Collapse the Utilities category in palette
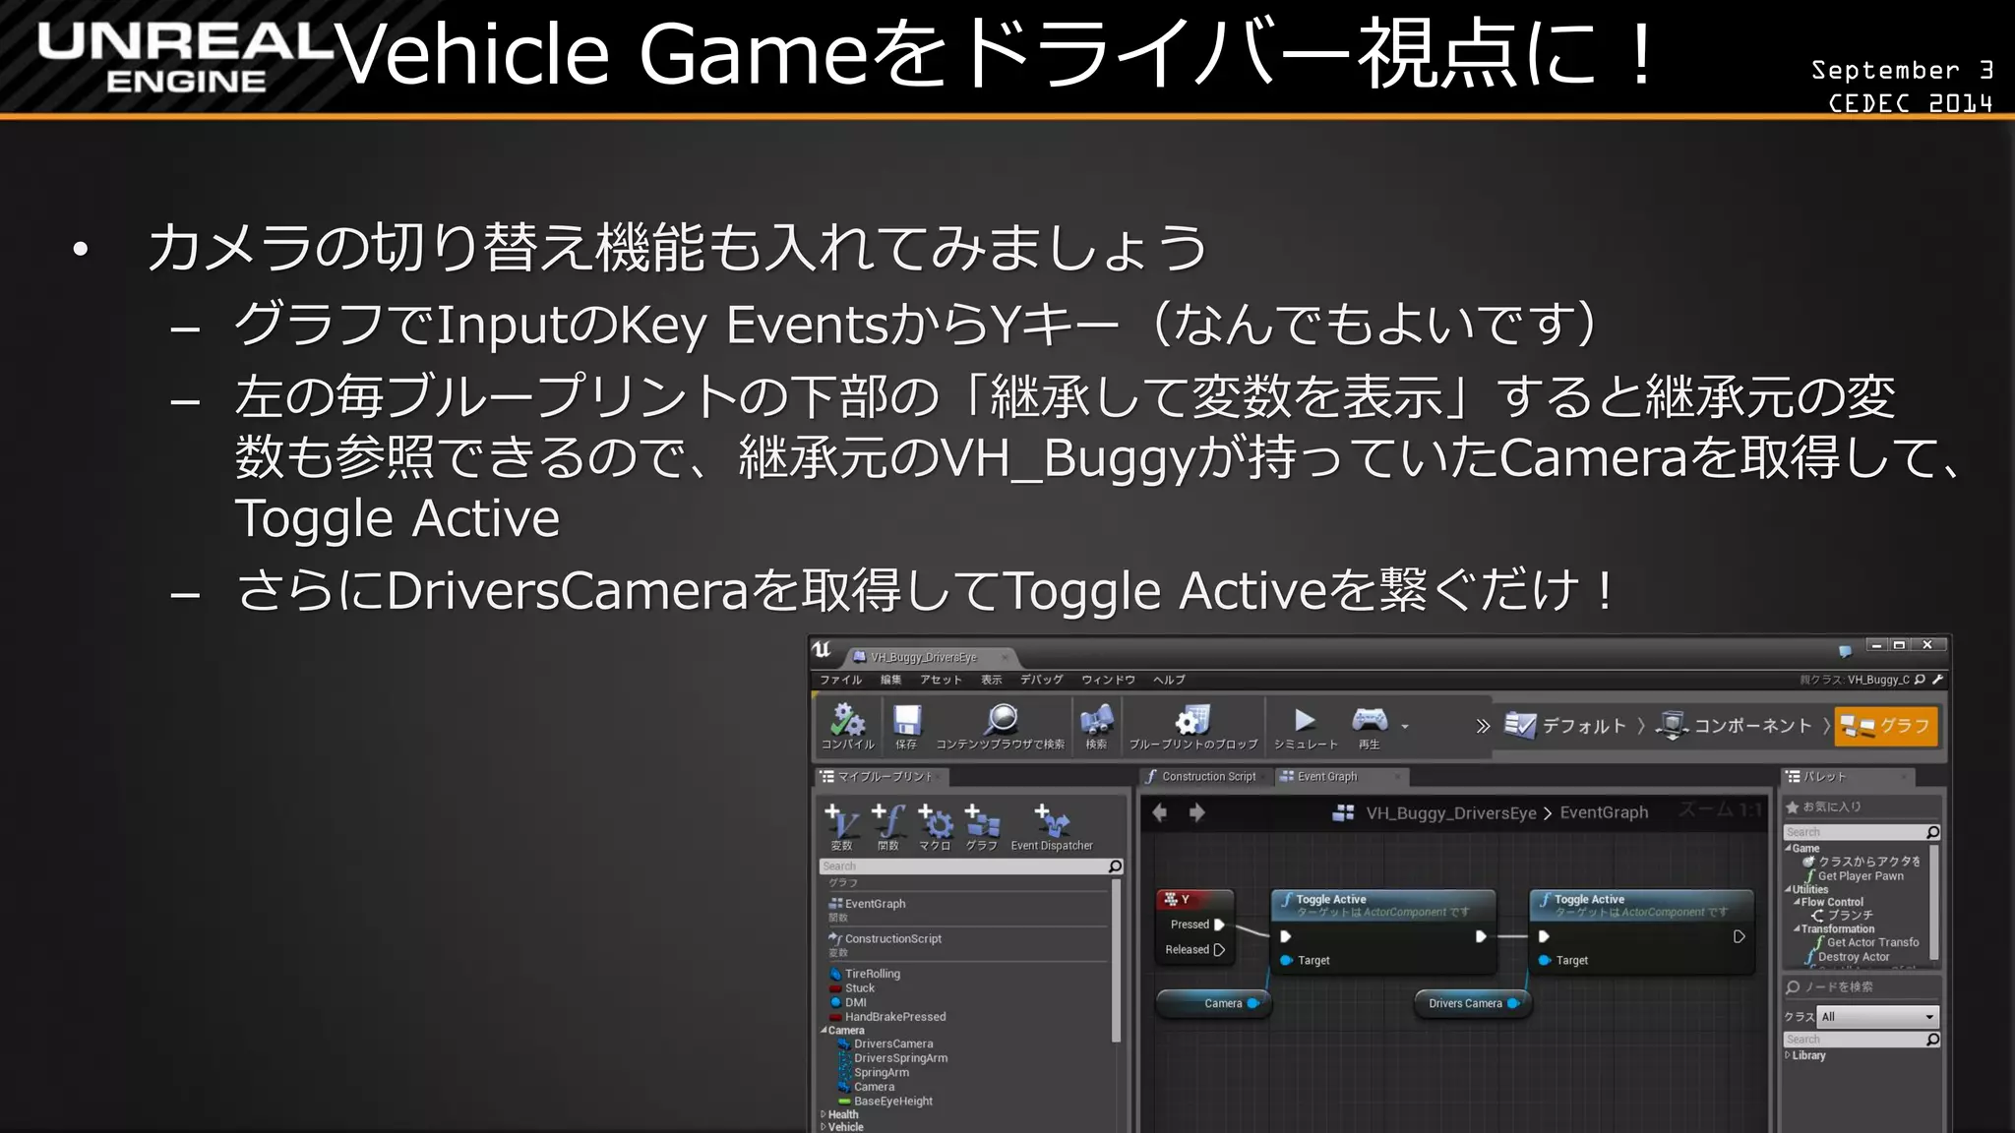This screenshot has height=1133, width=2015. [1788, 890]
